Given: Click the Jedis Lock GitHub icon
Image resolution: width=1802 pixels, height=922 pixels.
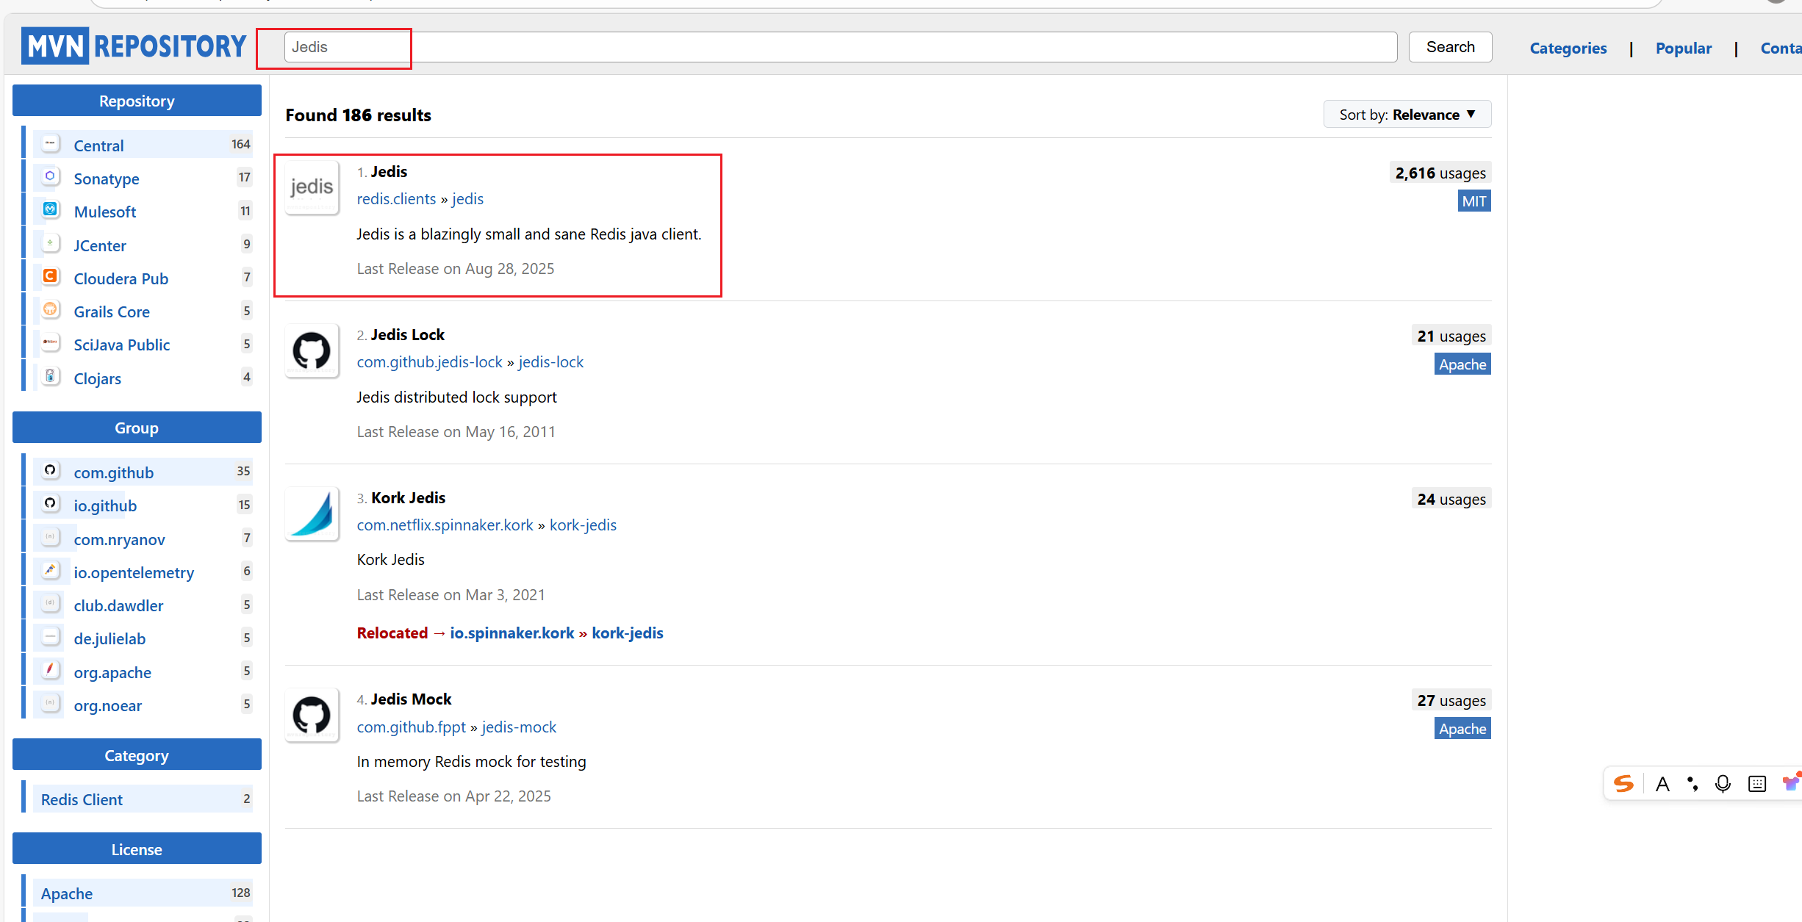Looking at the screenshot, I should [x=312, y=351].
